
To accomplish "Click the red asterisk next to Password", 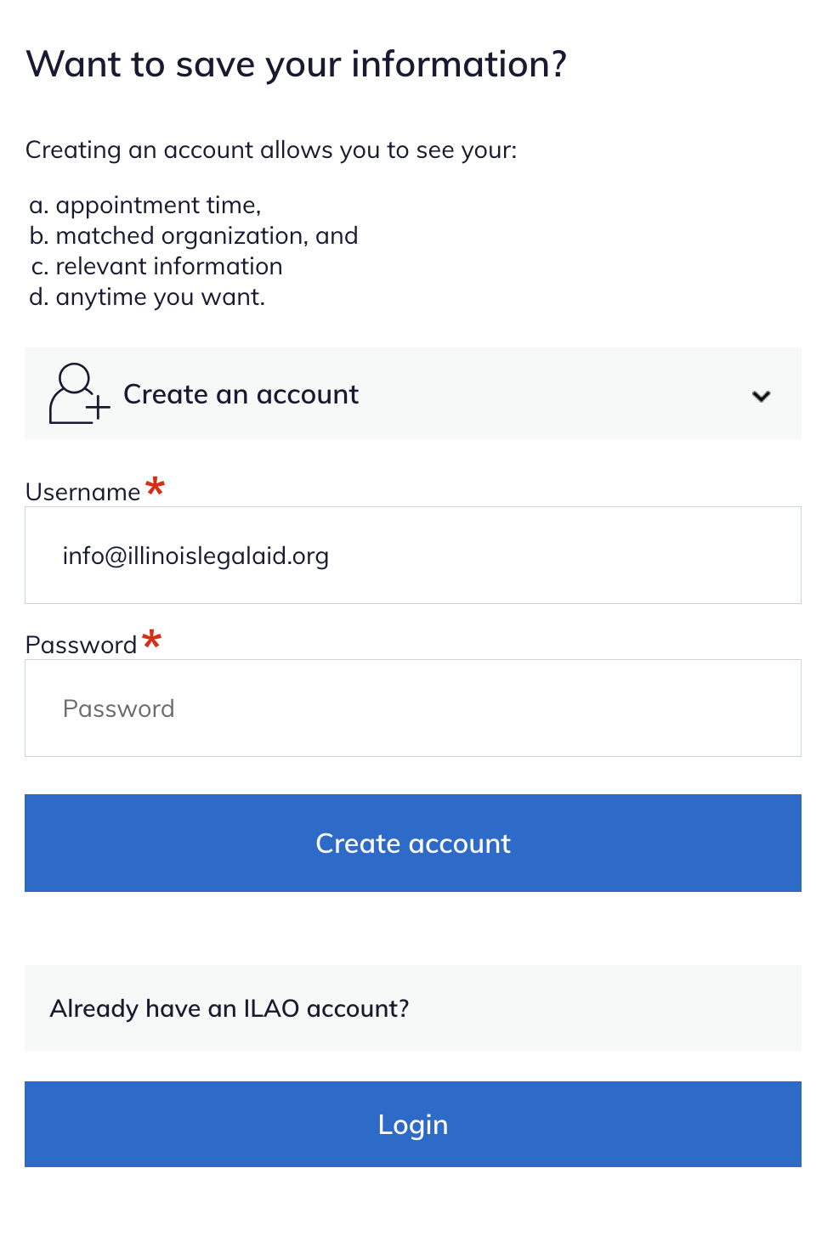I will tap(152, 640).
